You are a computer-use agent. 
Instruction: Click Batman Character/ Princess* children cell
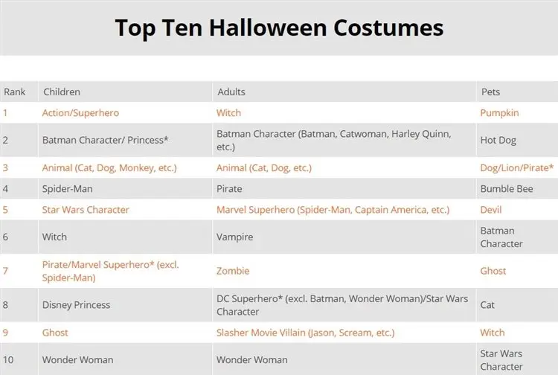tap(105, 140)
